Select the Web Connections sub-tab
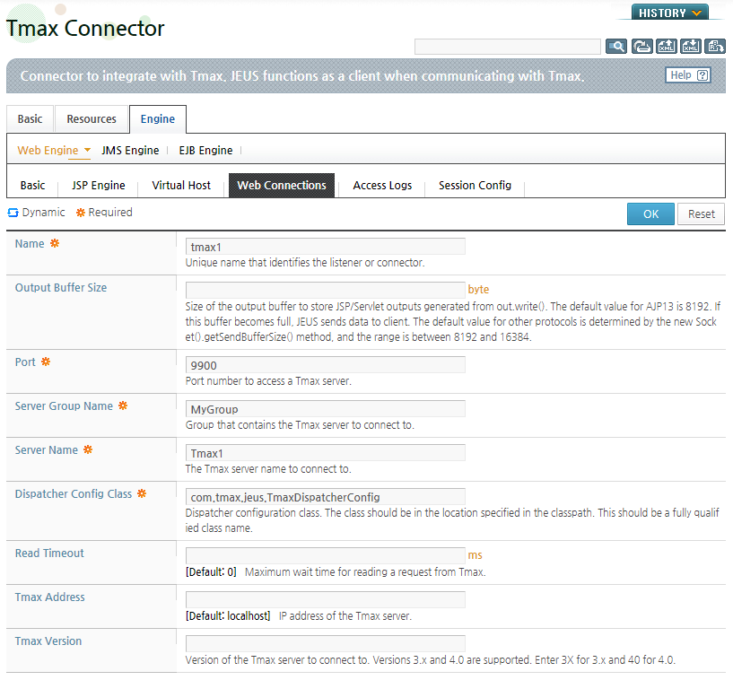The image size is (733, 680). 282,186
